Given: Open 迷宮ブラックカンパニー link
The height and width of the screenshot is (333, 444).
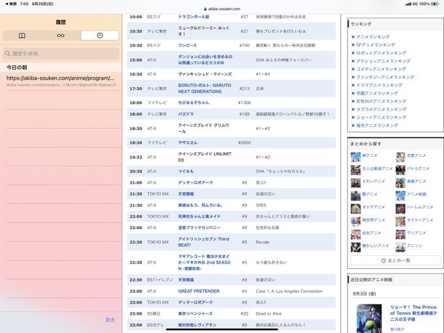Looking at the screenshot, I should click(199, 228).
